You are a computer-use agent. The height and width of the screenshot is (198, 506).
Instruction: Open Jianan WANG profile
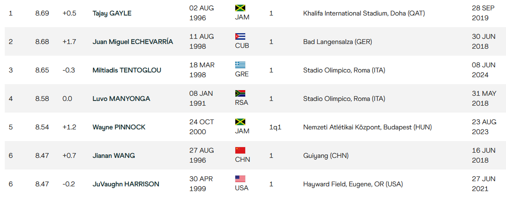[x=114, y=156]
